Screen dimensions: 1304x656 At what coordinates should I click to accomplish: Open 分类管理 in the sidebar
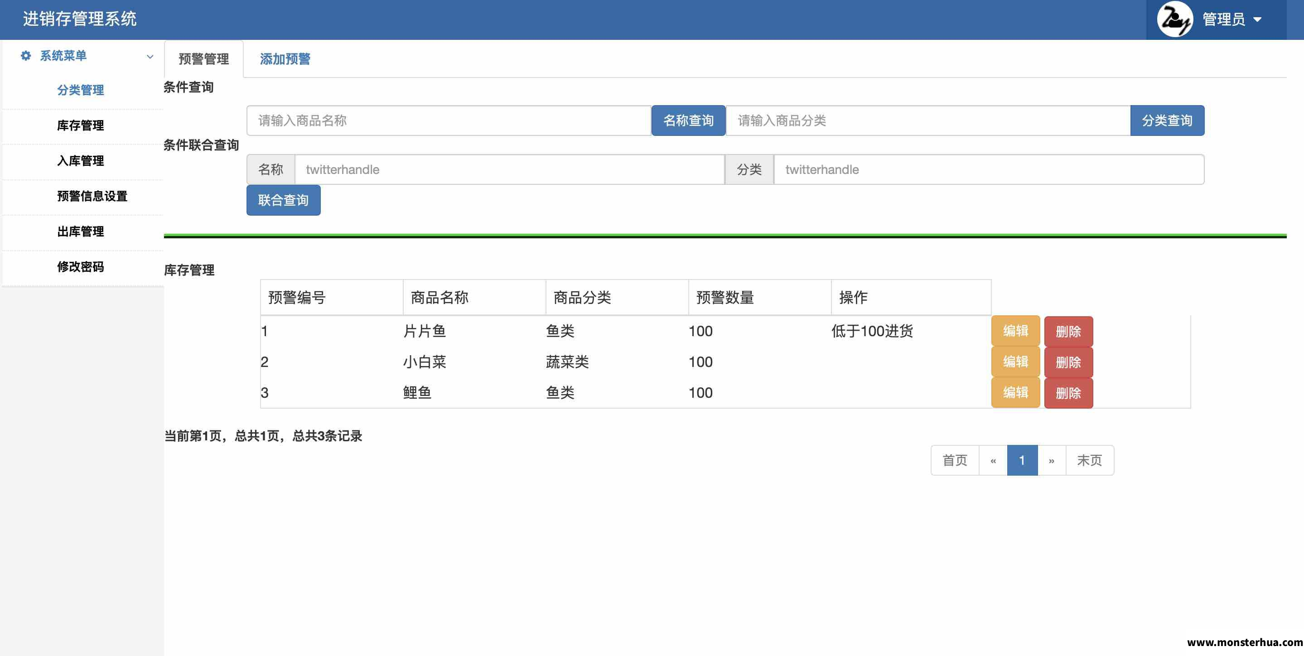(x=81, y=90)
